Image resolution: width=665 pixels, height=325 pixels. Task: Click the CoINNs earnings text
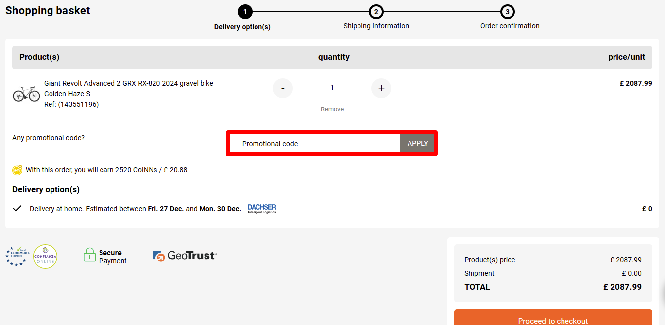(x=106, y=170)
